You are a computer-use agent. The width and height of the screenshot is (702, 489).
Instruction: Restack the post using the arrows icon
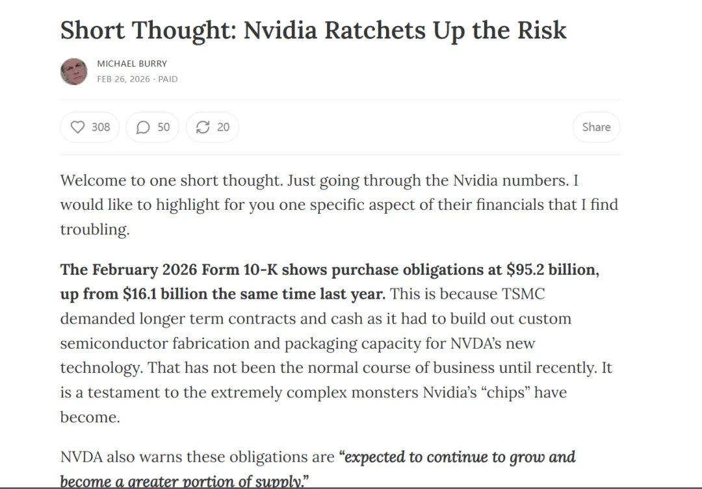click(203, 127)
